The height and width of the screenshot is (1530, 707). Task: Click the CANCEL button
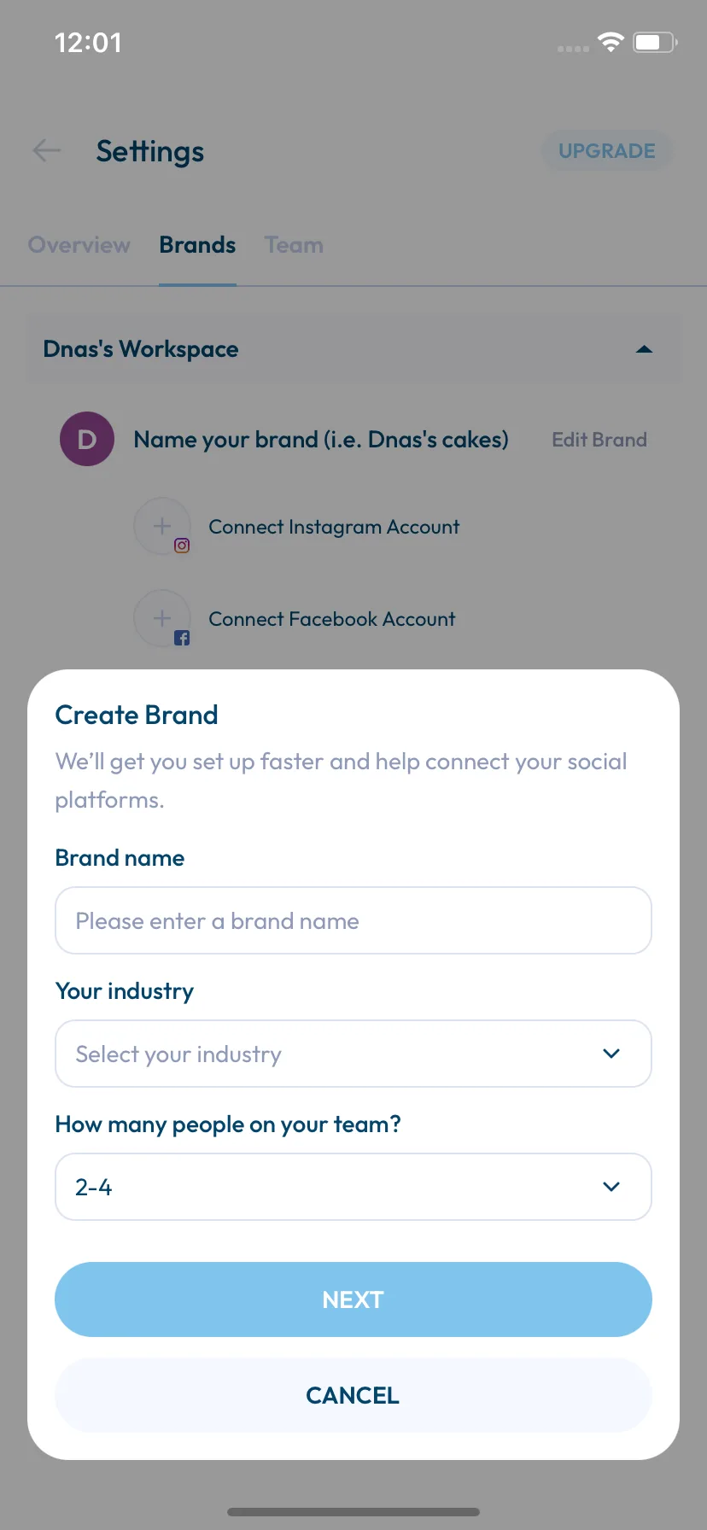click(353, 1395)
